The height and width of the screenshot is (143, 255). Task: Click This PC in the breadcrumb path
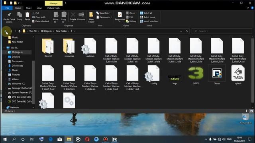[33, 31]
